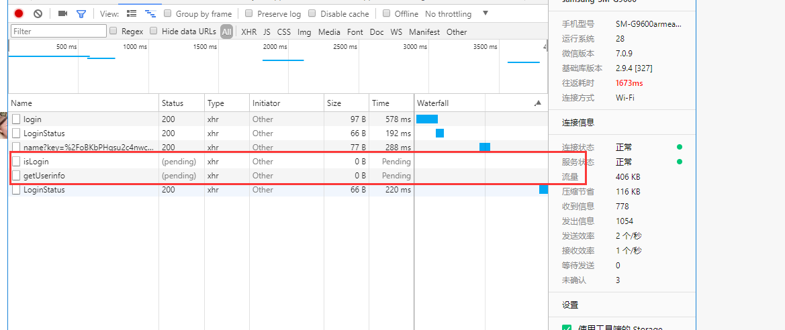Select the first login request row
This screenshot has width=785, height=330.
(32, 119)
